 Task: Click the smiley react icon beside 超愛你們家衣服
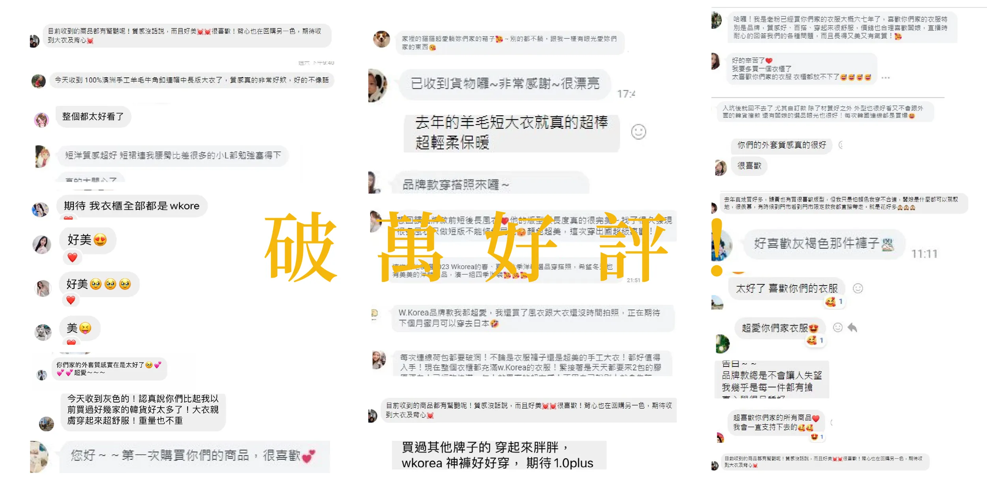tap(838, 327)
